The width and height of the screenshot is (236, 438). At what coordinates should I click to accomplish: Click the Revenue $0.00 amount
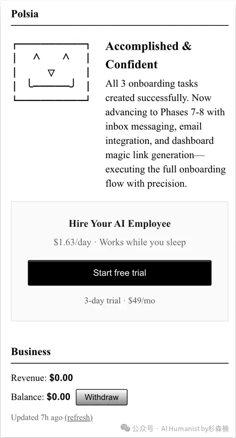pos(61,378)
